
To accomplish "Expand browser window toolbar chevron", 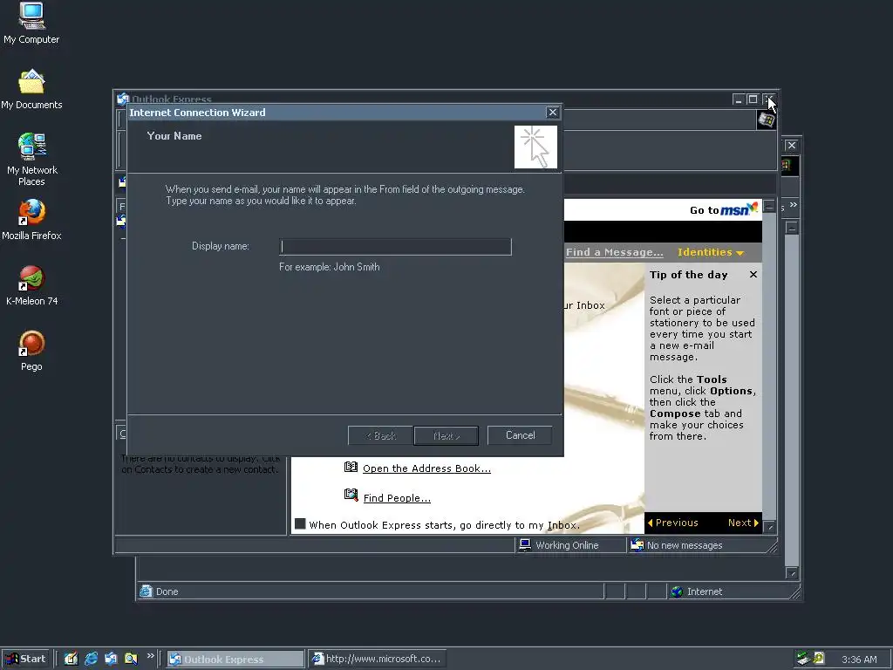I will [x=794, y=204].
